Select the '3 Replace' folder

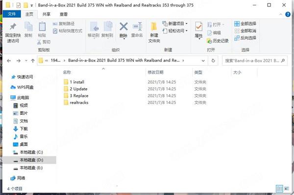[79, 96]
